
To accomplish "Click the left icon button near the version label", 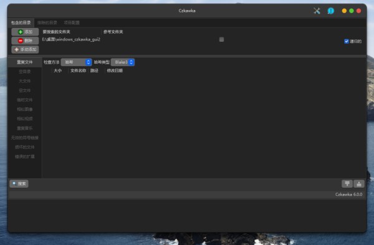I will point(347,183).
